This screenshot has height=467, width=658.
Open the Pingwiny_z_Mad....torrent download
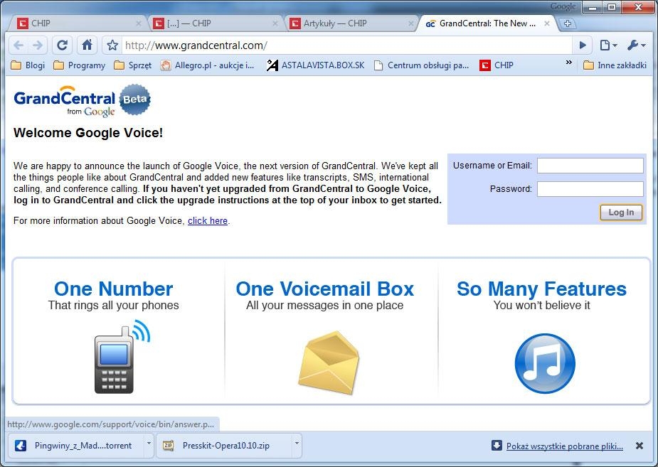[75, 446]
